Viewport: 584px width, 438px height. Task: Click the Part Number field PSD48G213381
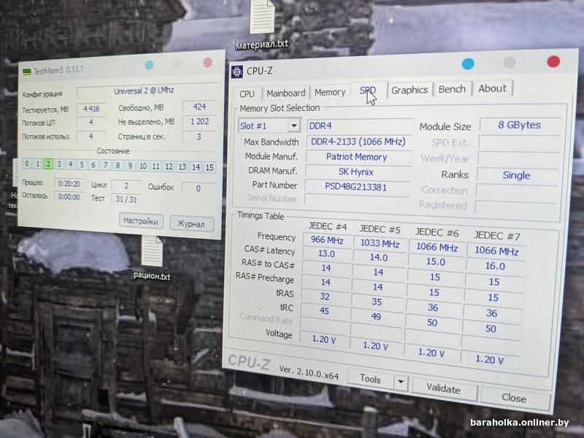coord(357,185)
